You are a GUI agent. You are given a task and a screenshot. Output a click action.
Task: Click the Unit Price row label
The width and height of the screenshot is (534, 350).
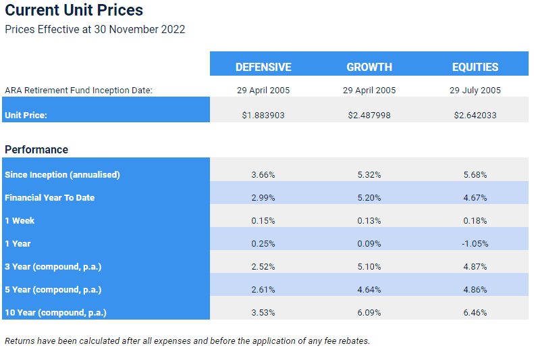(x=26, y=115)
